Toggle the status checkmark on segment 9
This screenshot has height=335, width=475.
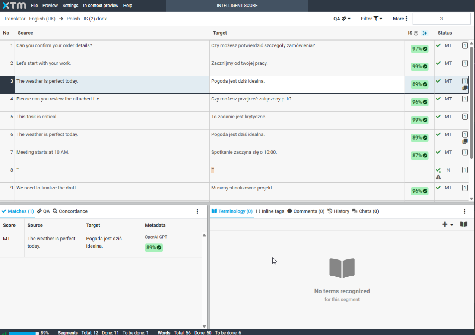[438, 188]
